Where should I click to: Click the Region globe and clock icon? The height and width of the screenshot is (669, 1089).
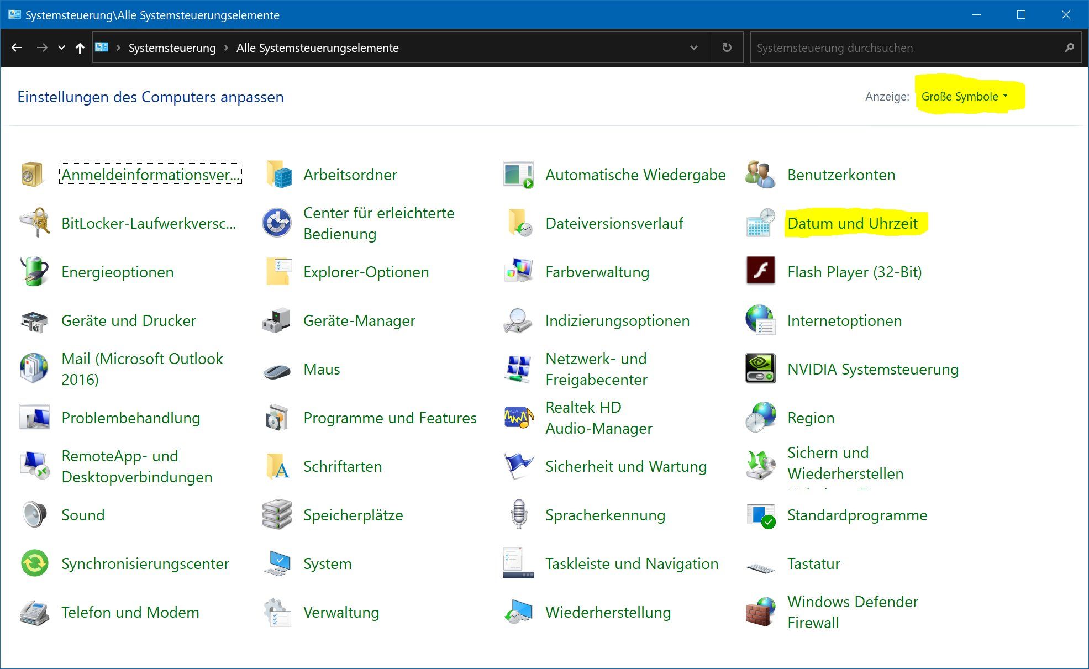[x=760, y=417]
